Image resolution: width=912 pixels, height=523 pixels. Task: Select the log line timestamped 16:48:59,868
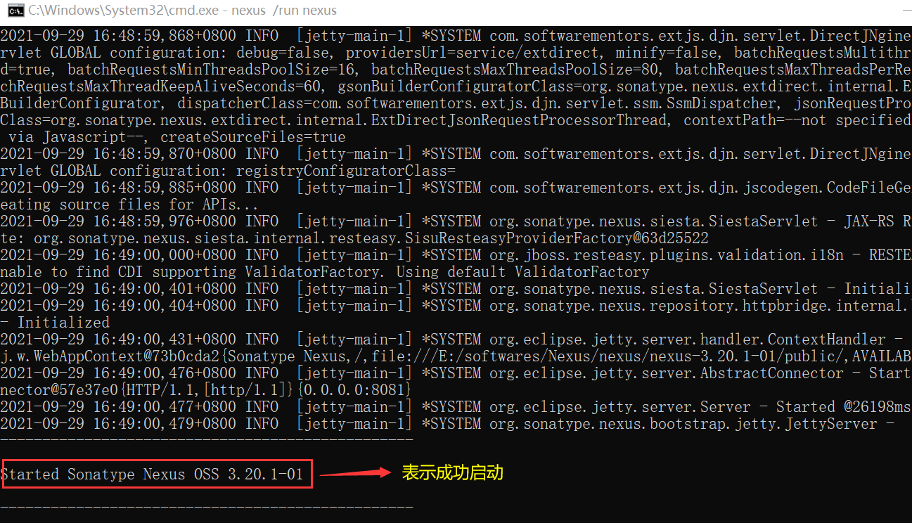(x=456, y=36)
